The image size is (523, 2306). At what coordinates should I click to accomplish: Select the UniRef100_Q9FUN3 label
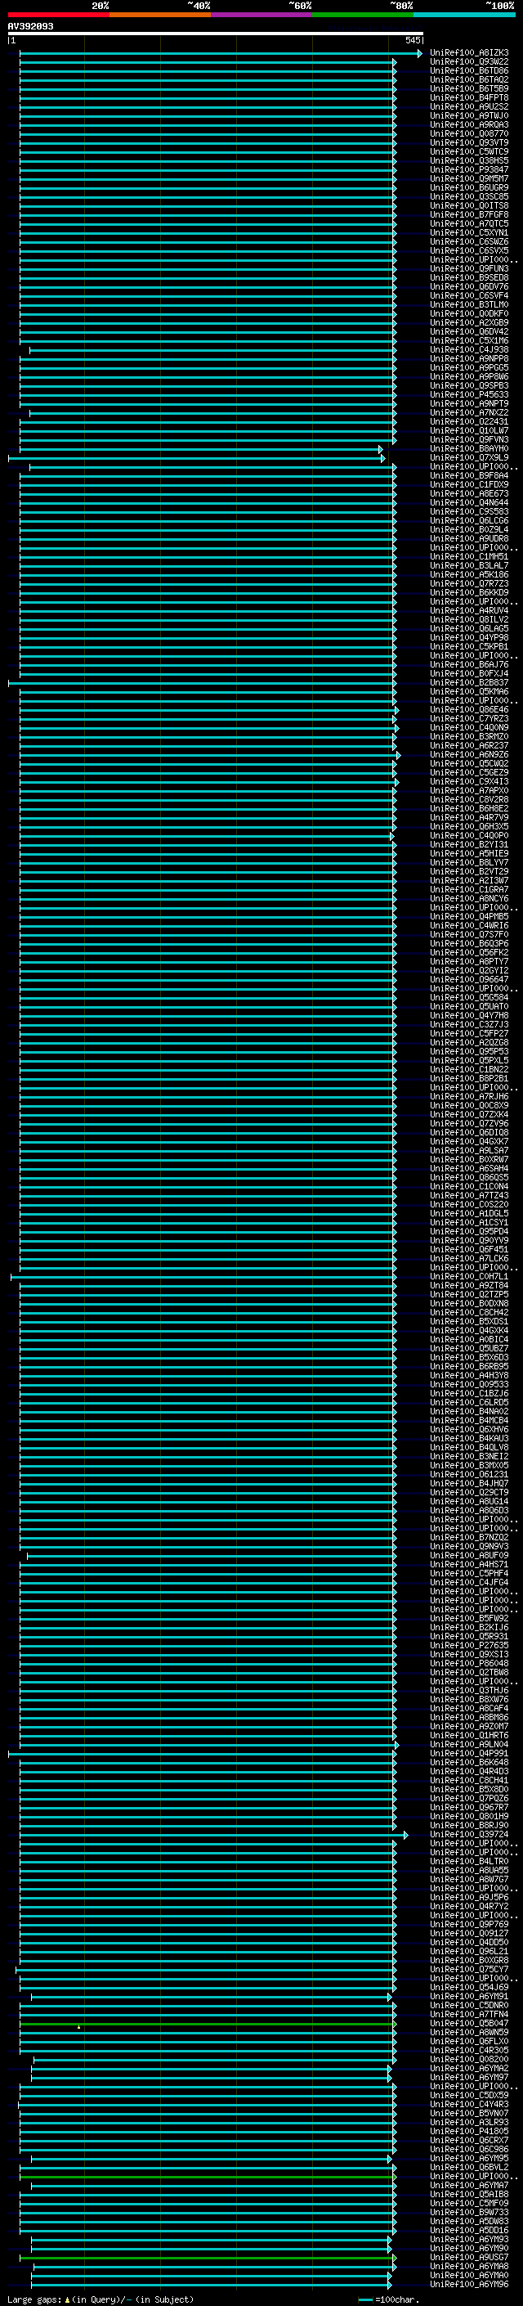coord(468,268)
